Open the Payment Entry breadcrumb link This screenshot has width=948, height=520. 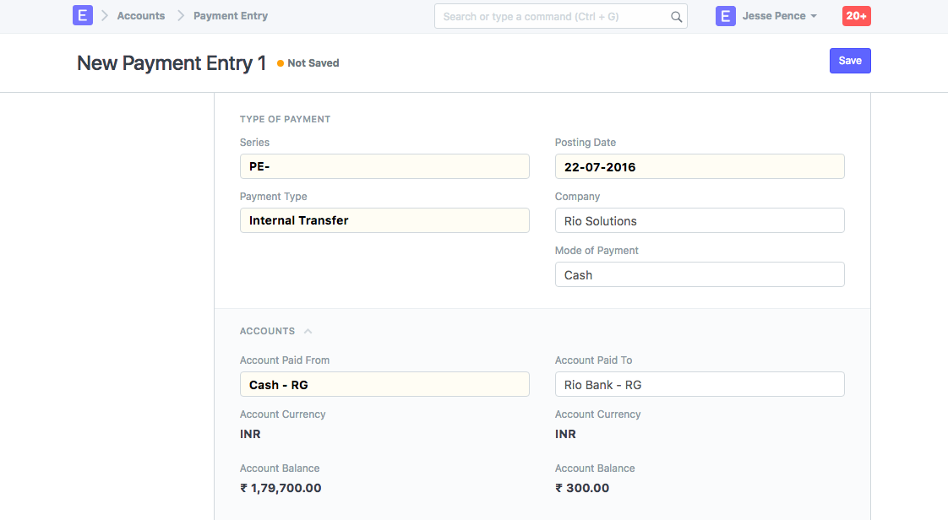point(230,16)
